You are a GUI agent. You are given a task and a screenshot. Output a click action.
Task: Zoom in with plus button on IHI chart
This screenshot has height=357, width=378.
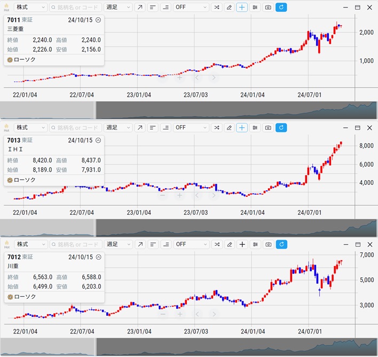(x=180, y=196)
